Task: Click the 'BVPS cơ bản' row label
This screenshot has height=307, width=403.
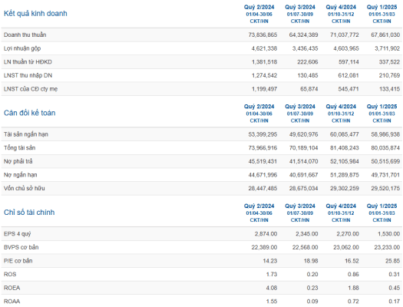Action: tap(21, 247)
